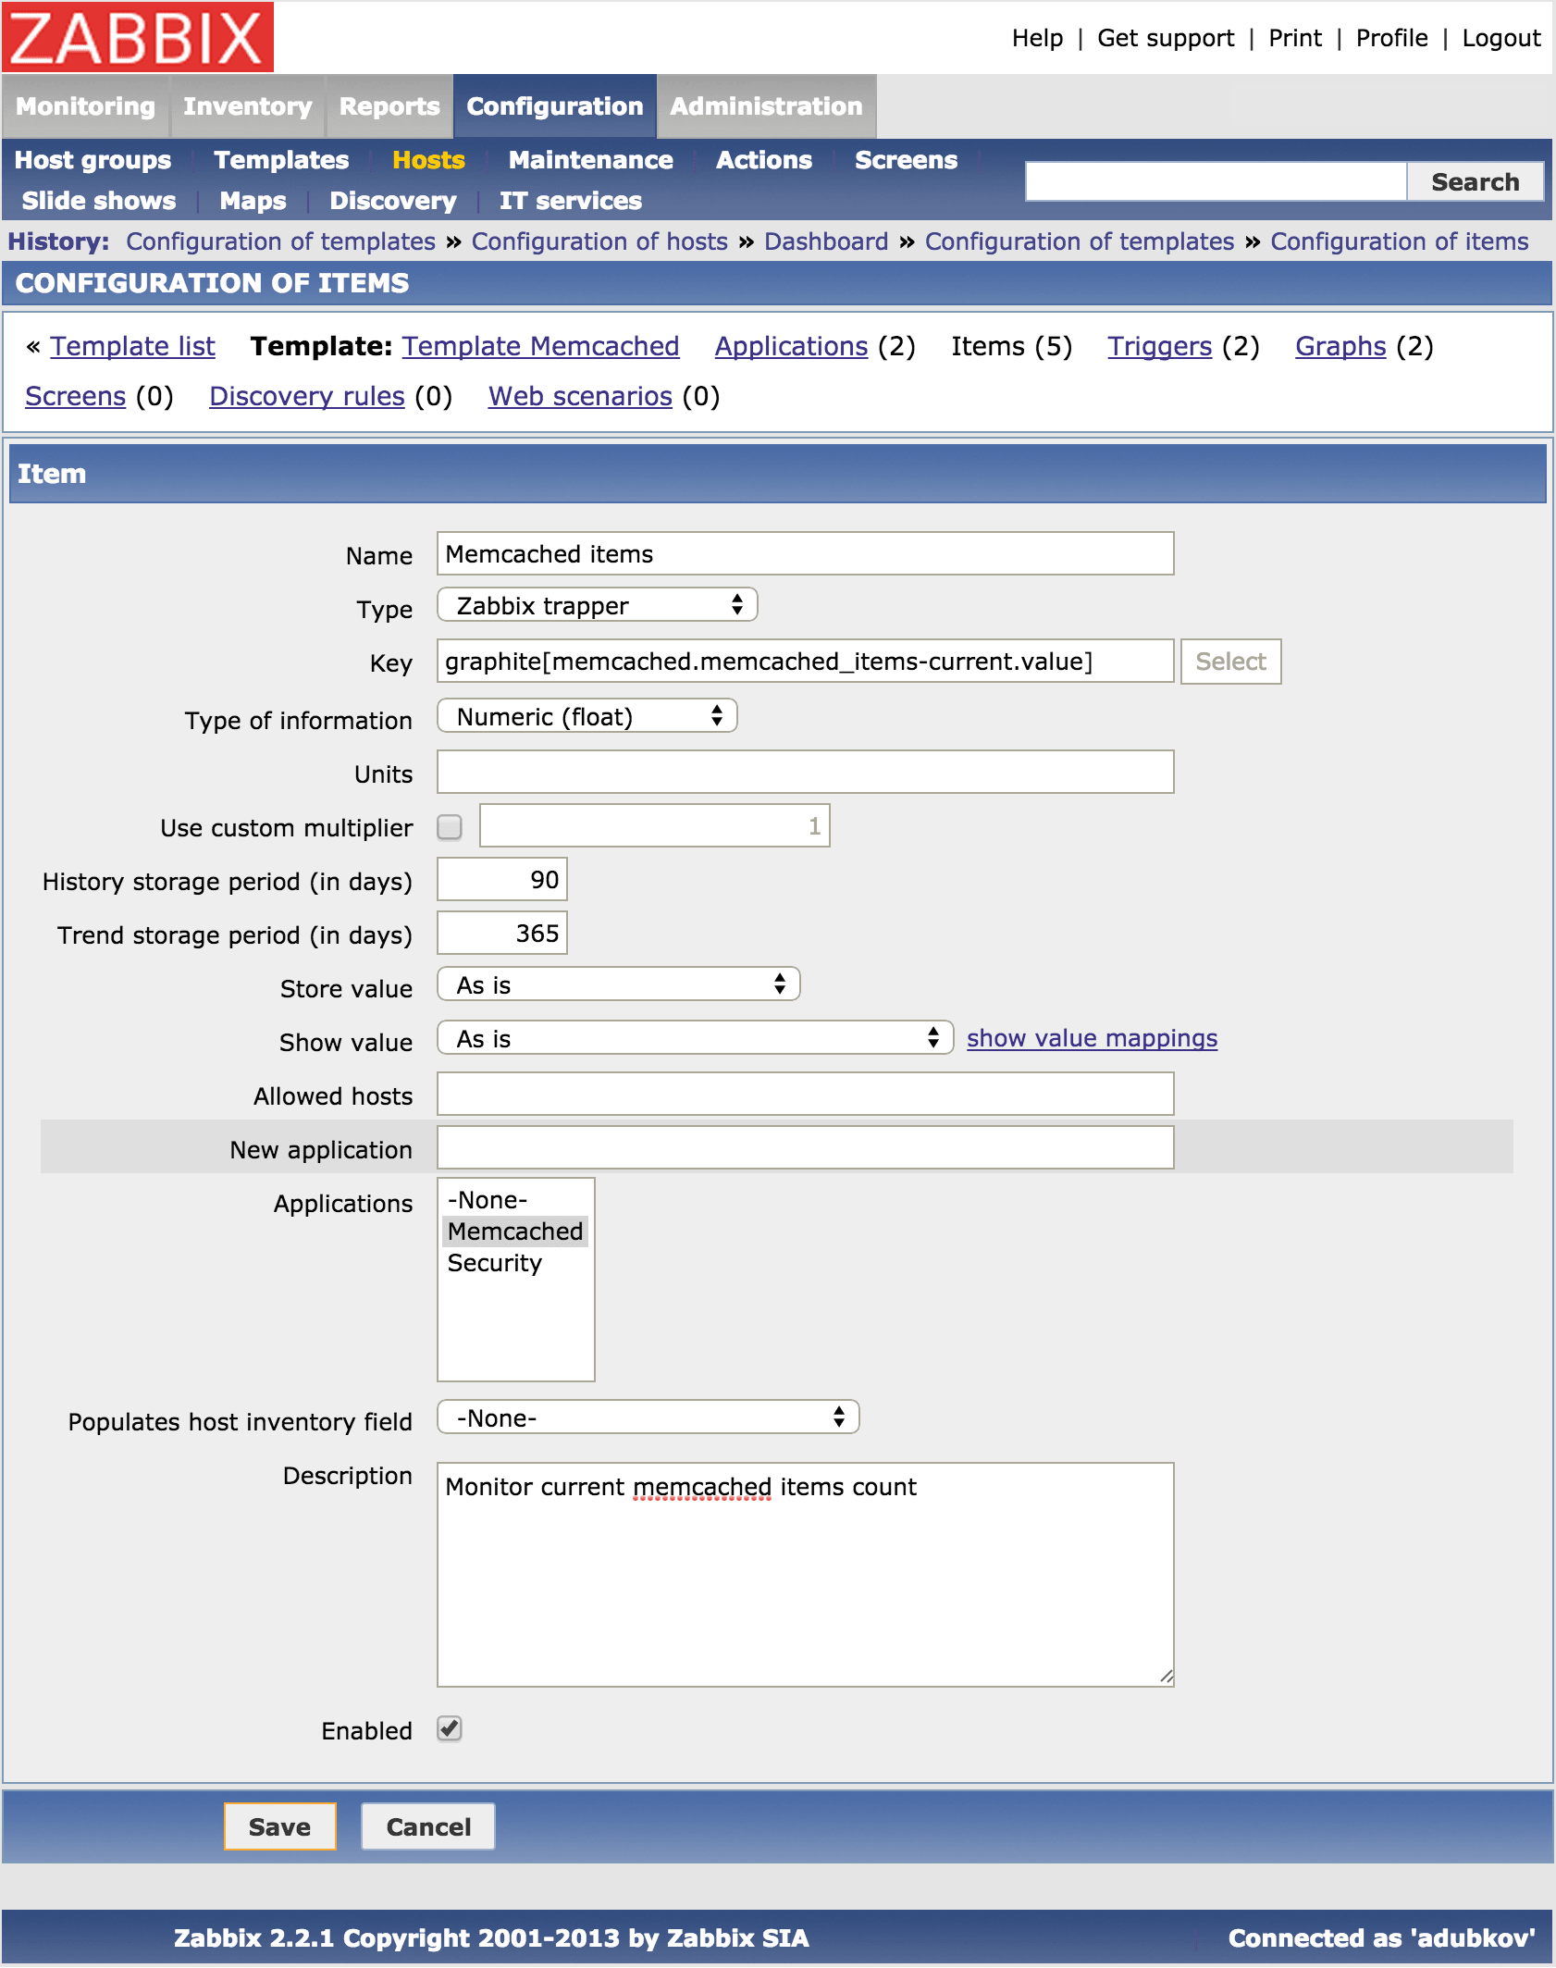Viewport: 1556px width, 1968px height.
Task: Cancel the item edit
Action: (x=427, y=1825)
